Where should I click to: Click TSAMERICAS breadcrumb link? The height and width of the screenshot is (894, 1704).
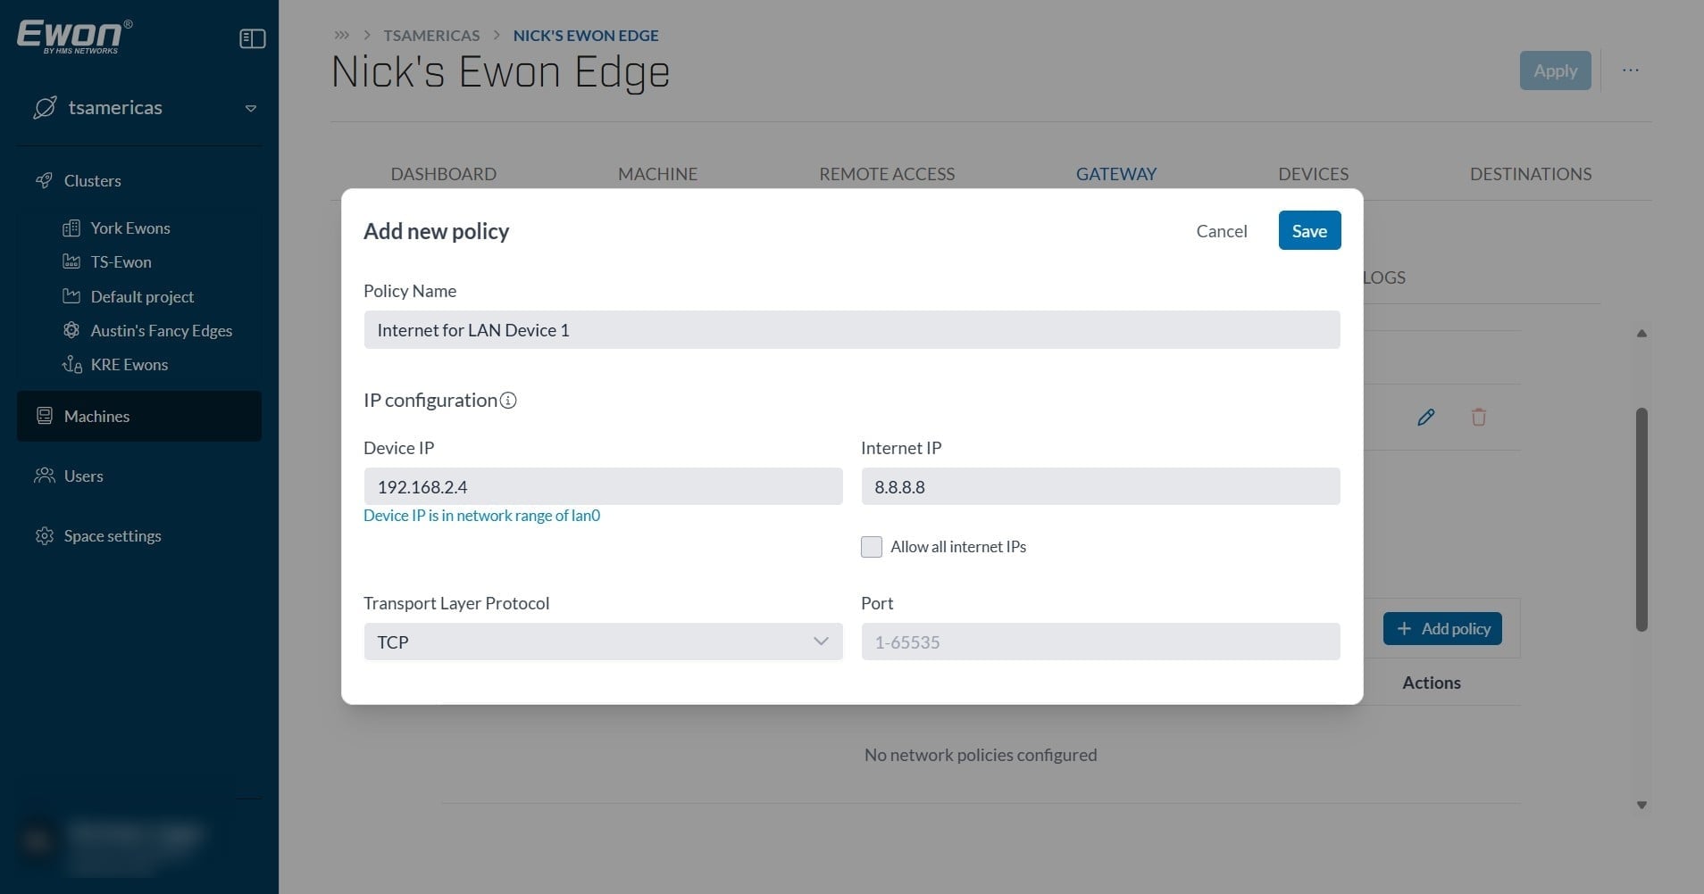(x=431, y=36)
